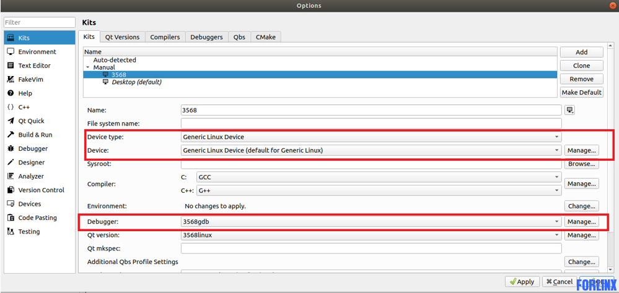Open the Analyzer settings category
Image resolution: width=619 pixels, height=293 pixels.
31,176
